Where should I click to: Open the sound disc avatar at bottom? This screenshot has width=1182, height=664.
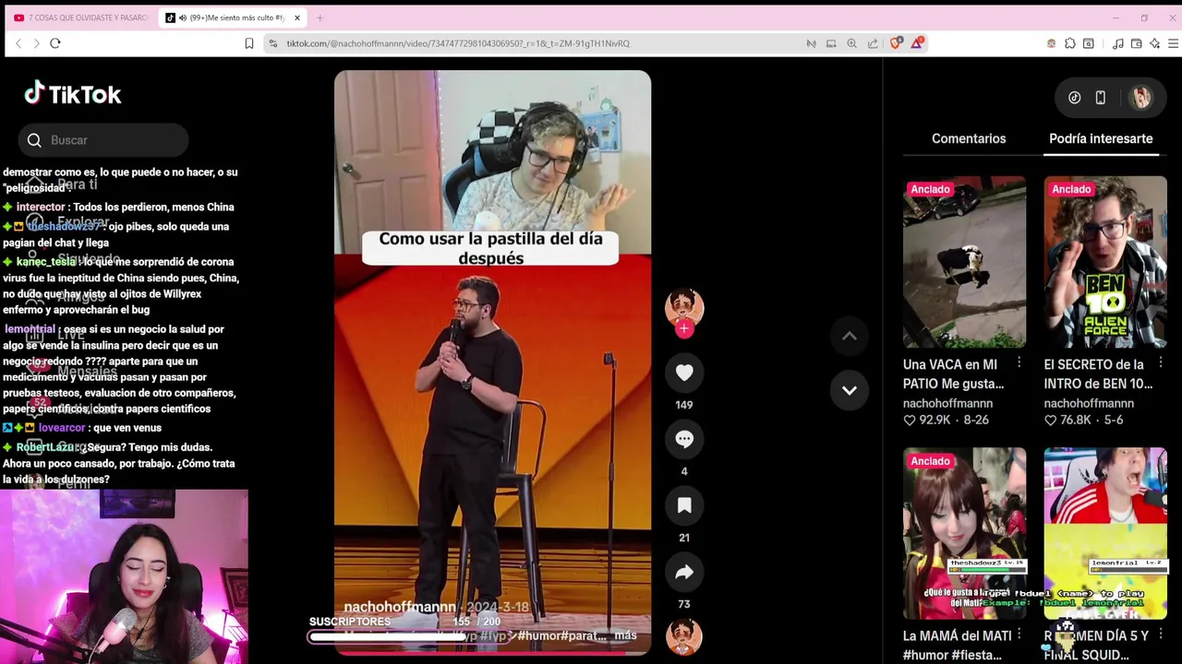pos(684,636)
